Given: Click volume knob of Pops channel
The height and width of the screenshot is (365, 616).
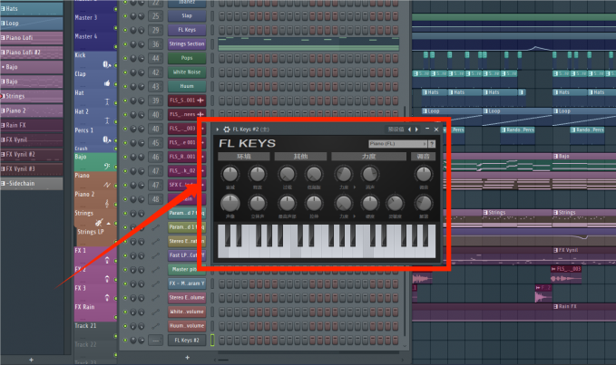Looking at the screenshot, I should [x=141, y=58].
